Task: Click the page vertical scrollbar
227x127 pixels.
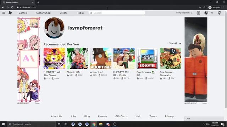Action: tap(226, 60)
